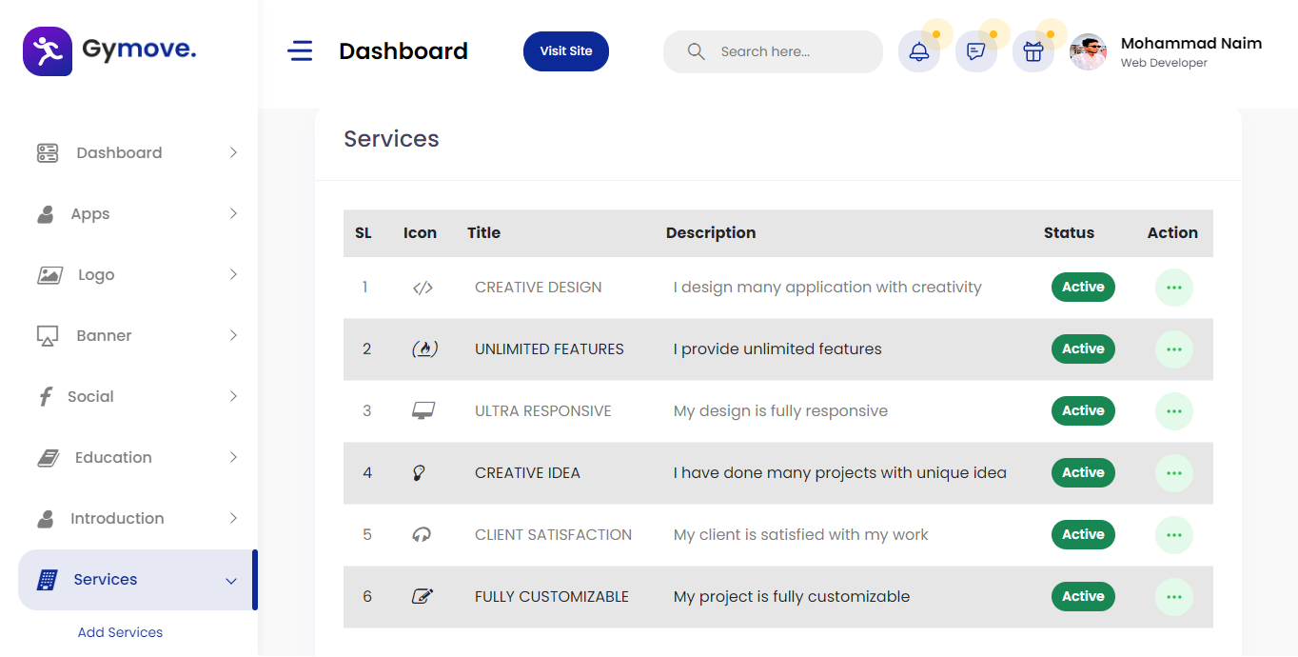The image size is (1298, 657).
Task: Toggle Active status on Client Satisfaction row
Action: click(x=1082, y=534)
